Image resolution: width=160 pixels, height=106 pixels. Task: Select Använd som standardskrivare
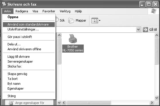tap(29, 24)
